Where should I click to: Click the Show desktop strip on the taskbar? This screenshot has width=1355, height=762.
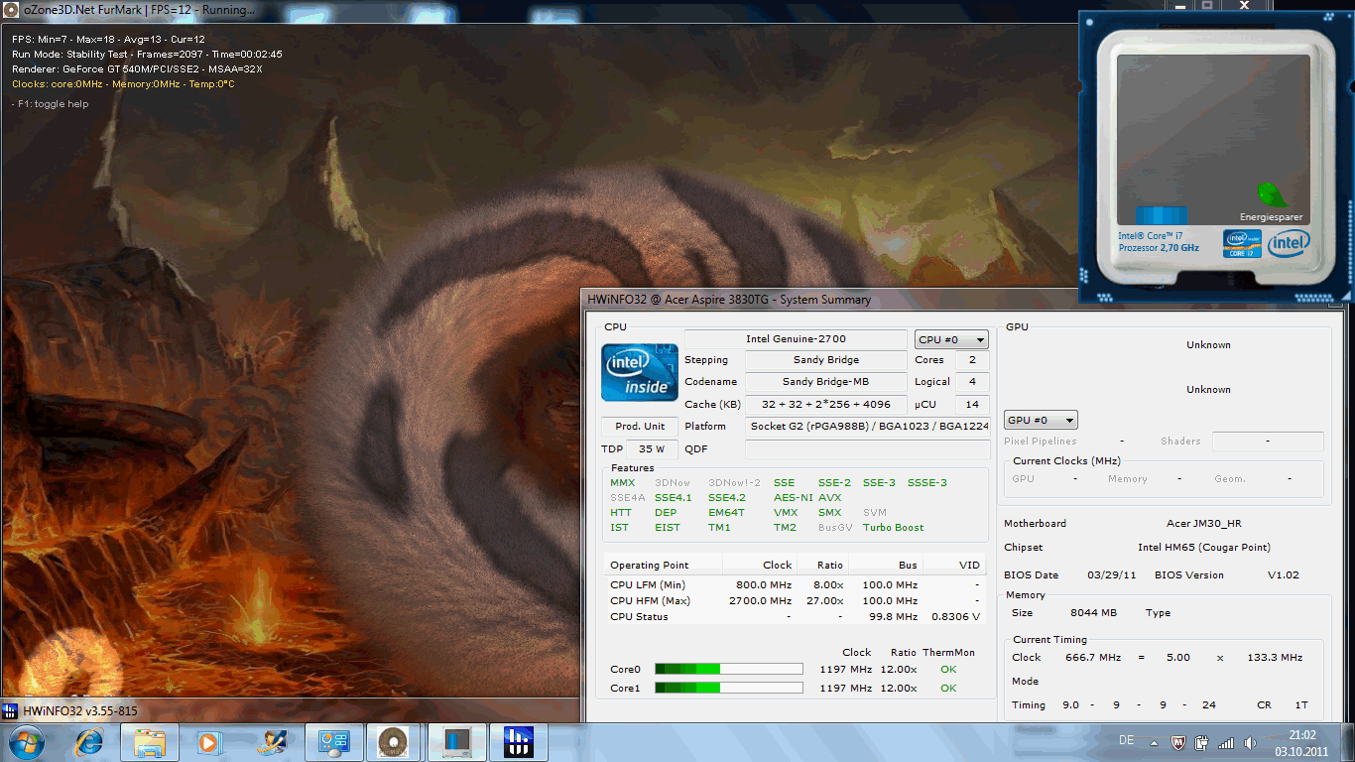click(x=1347, y=742)
